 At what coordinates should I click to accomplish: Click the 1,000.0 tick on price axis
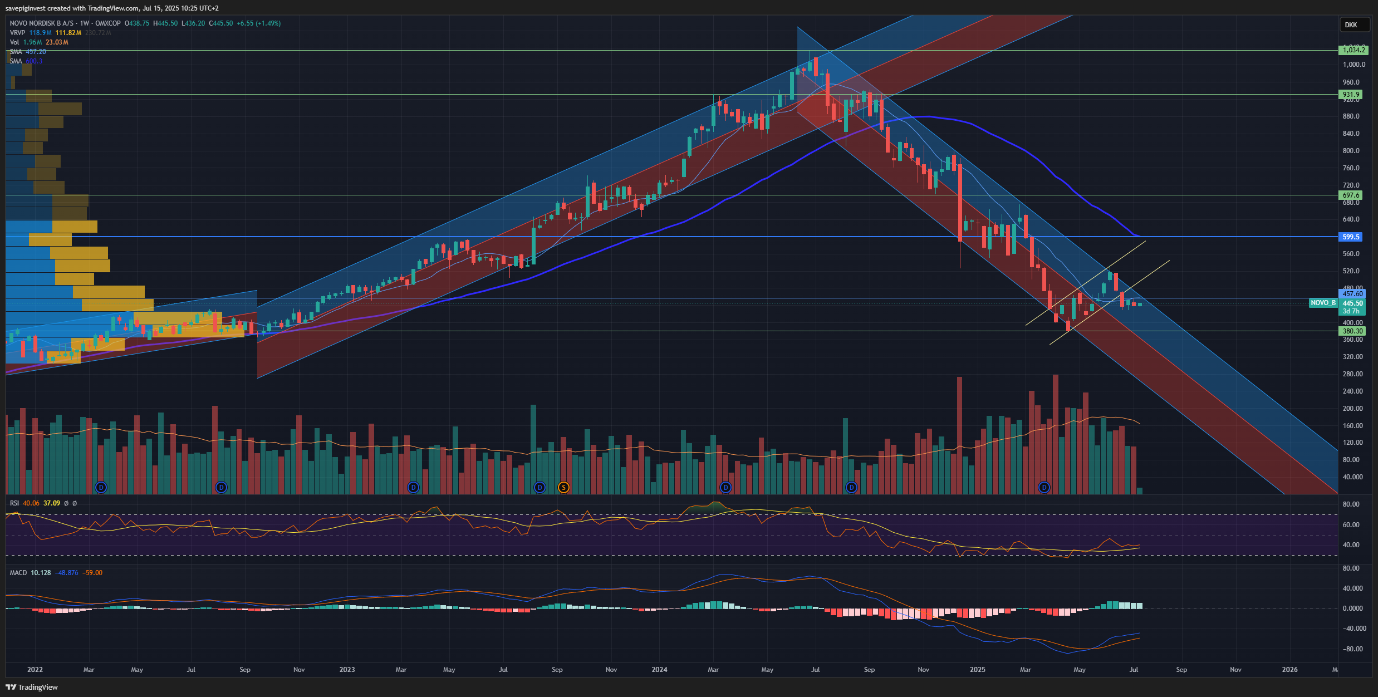[1354, 65]
